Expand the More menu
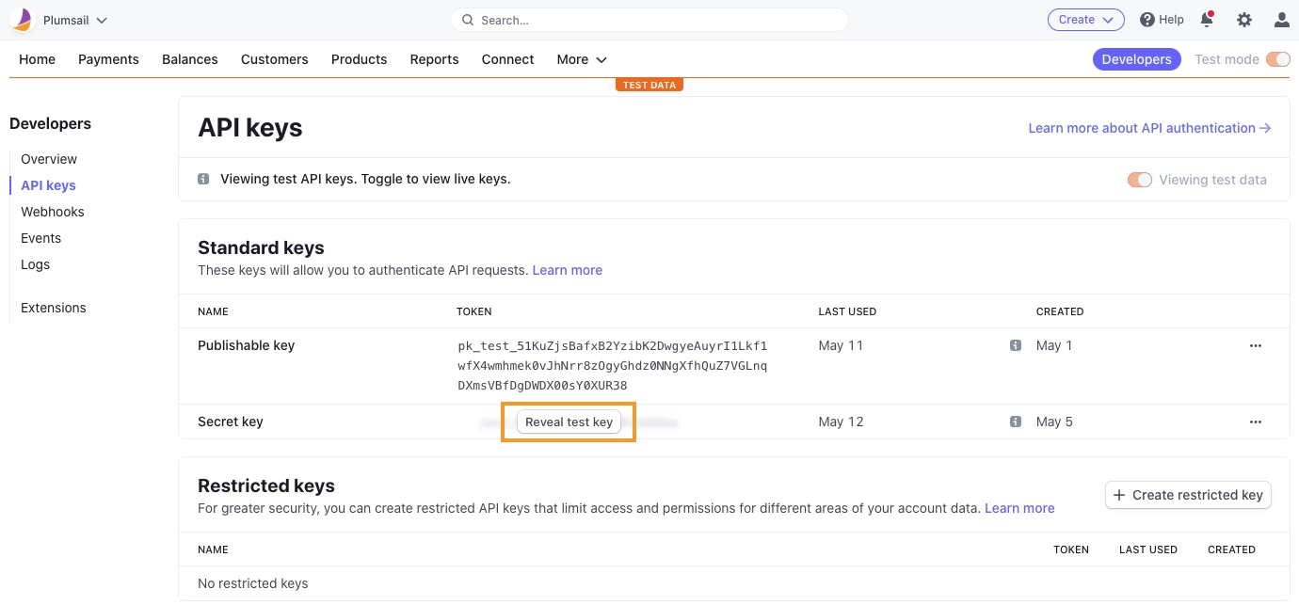This screenshot has height=605, width=1299. click(x=582, y=59)
